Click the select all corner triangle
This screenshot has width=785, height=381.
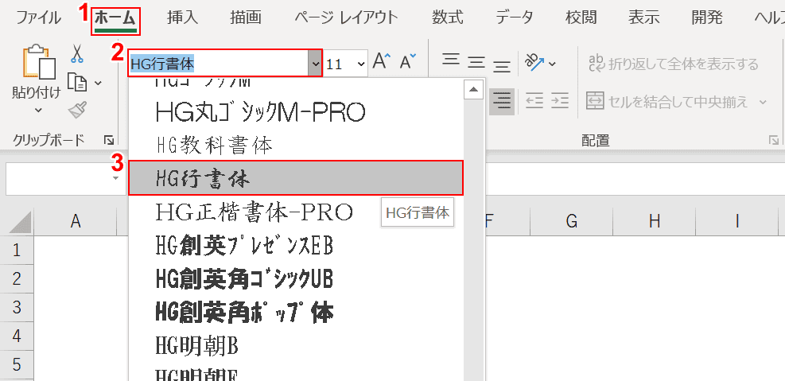(x=18, y=221)
